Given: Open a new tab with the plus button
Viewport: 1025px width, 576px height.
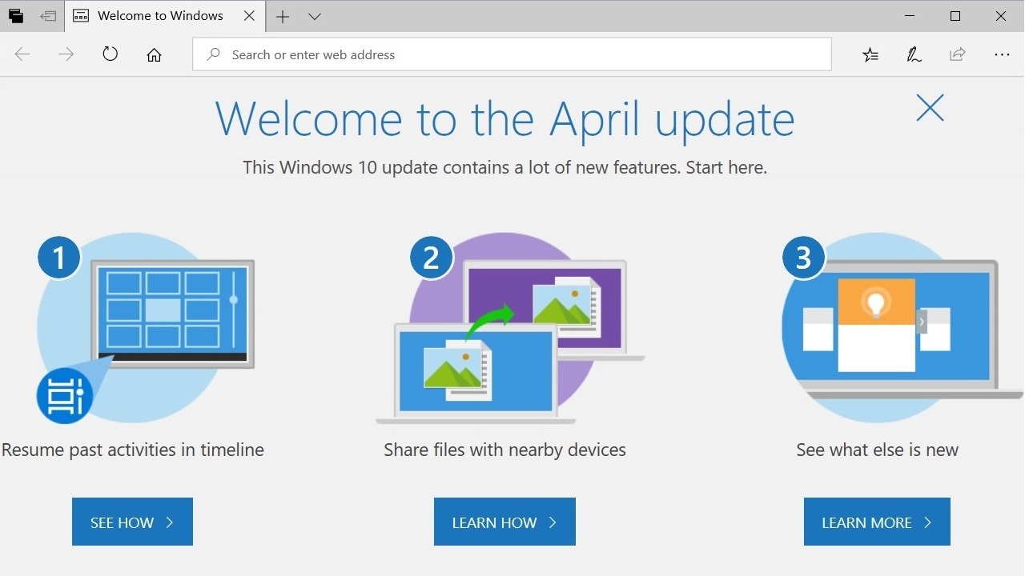Looking at the screenshot, I should pos(283,16).
